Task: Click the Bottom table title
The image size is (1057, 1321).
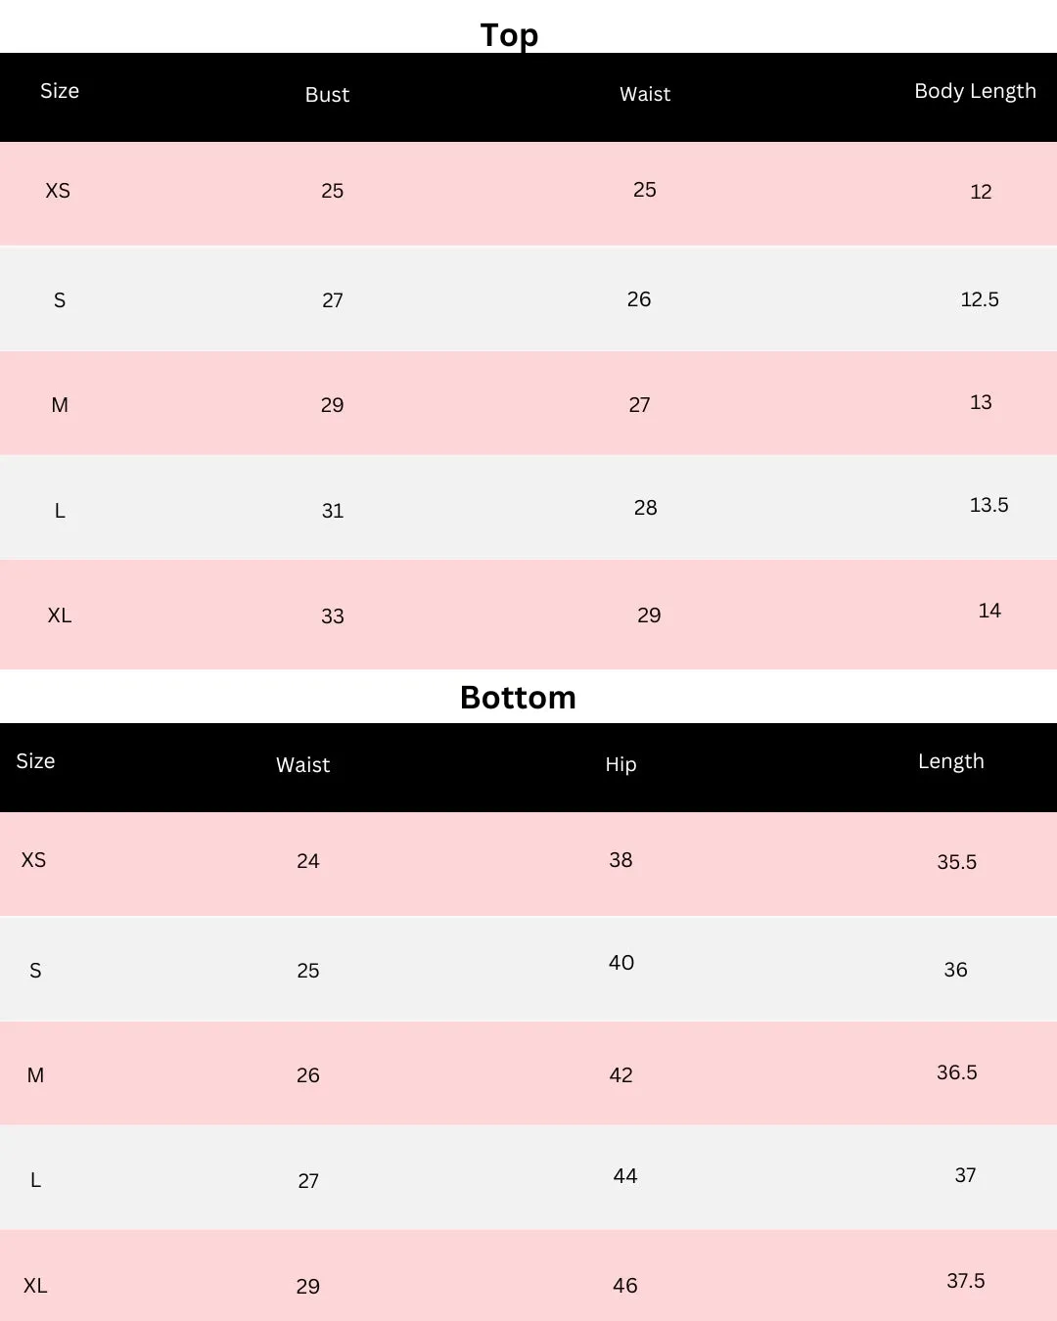Action: tap(518, 698)
